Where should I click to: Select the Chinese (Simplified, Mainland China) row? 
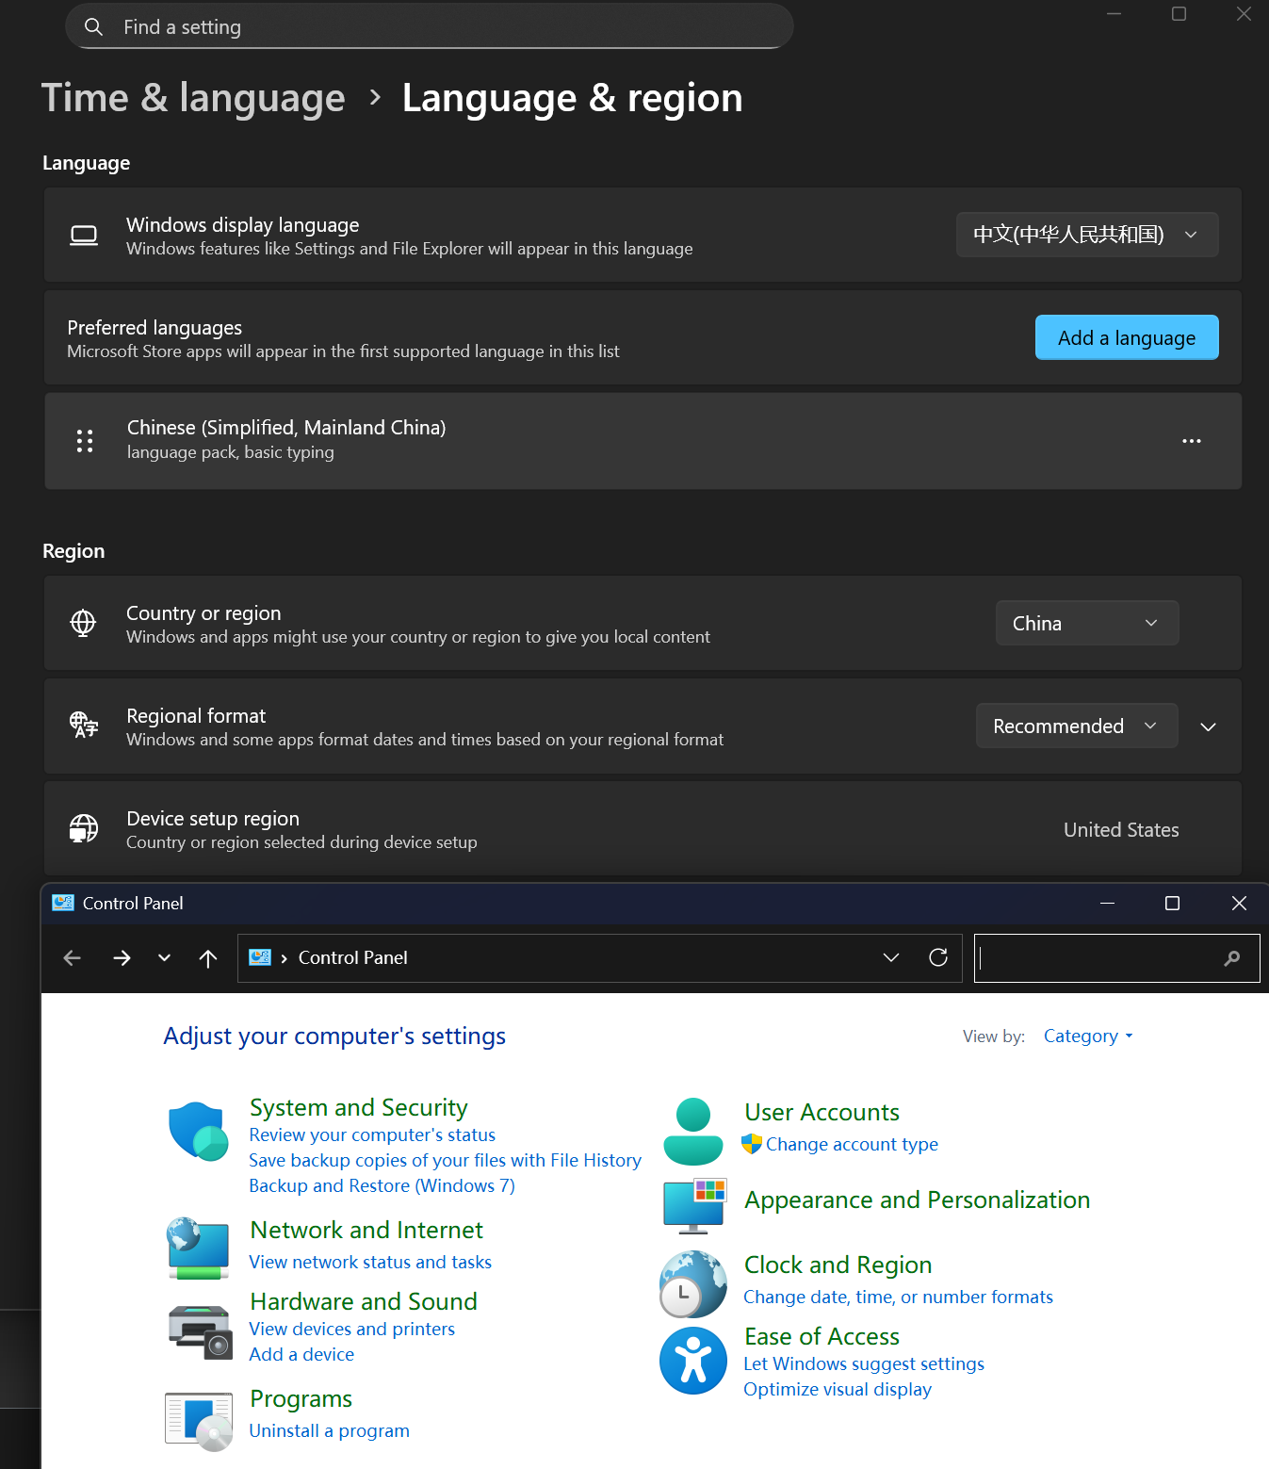point(643,441)
